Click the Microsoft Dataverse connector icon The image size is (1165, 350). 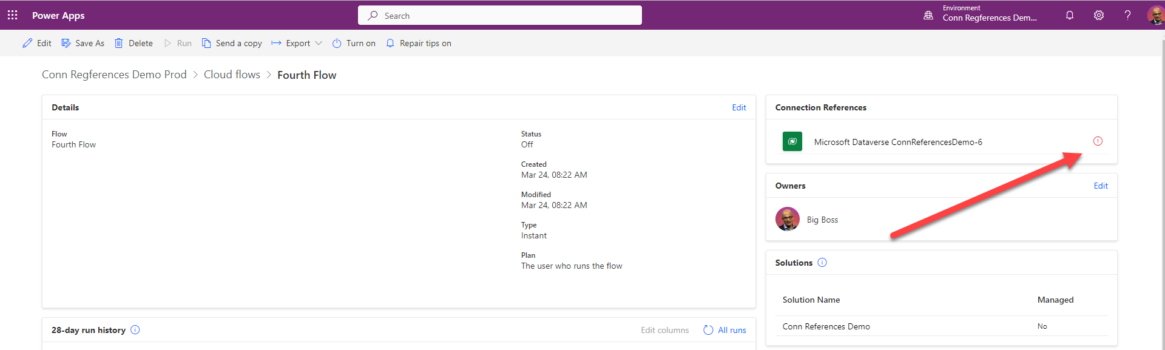792,141
